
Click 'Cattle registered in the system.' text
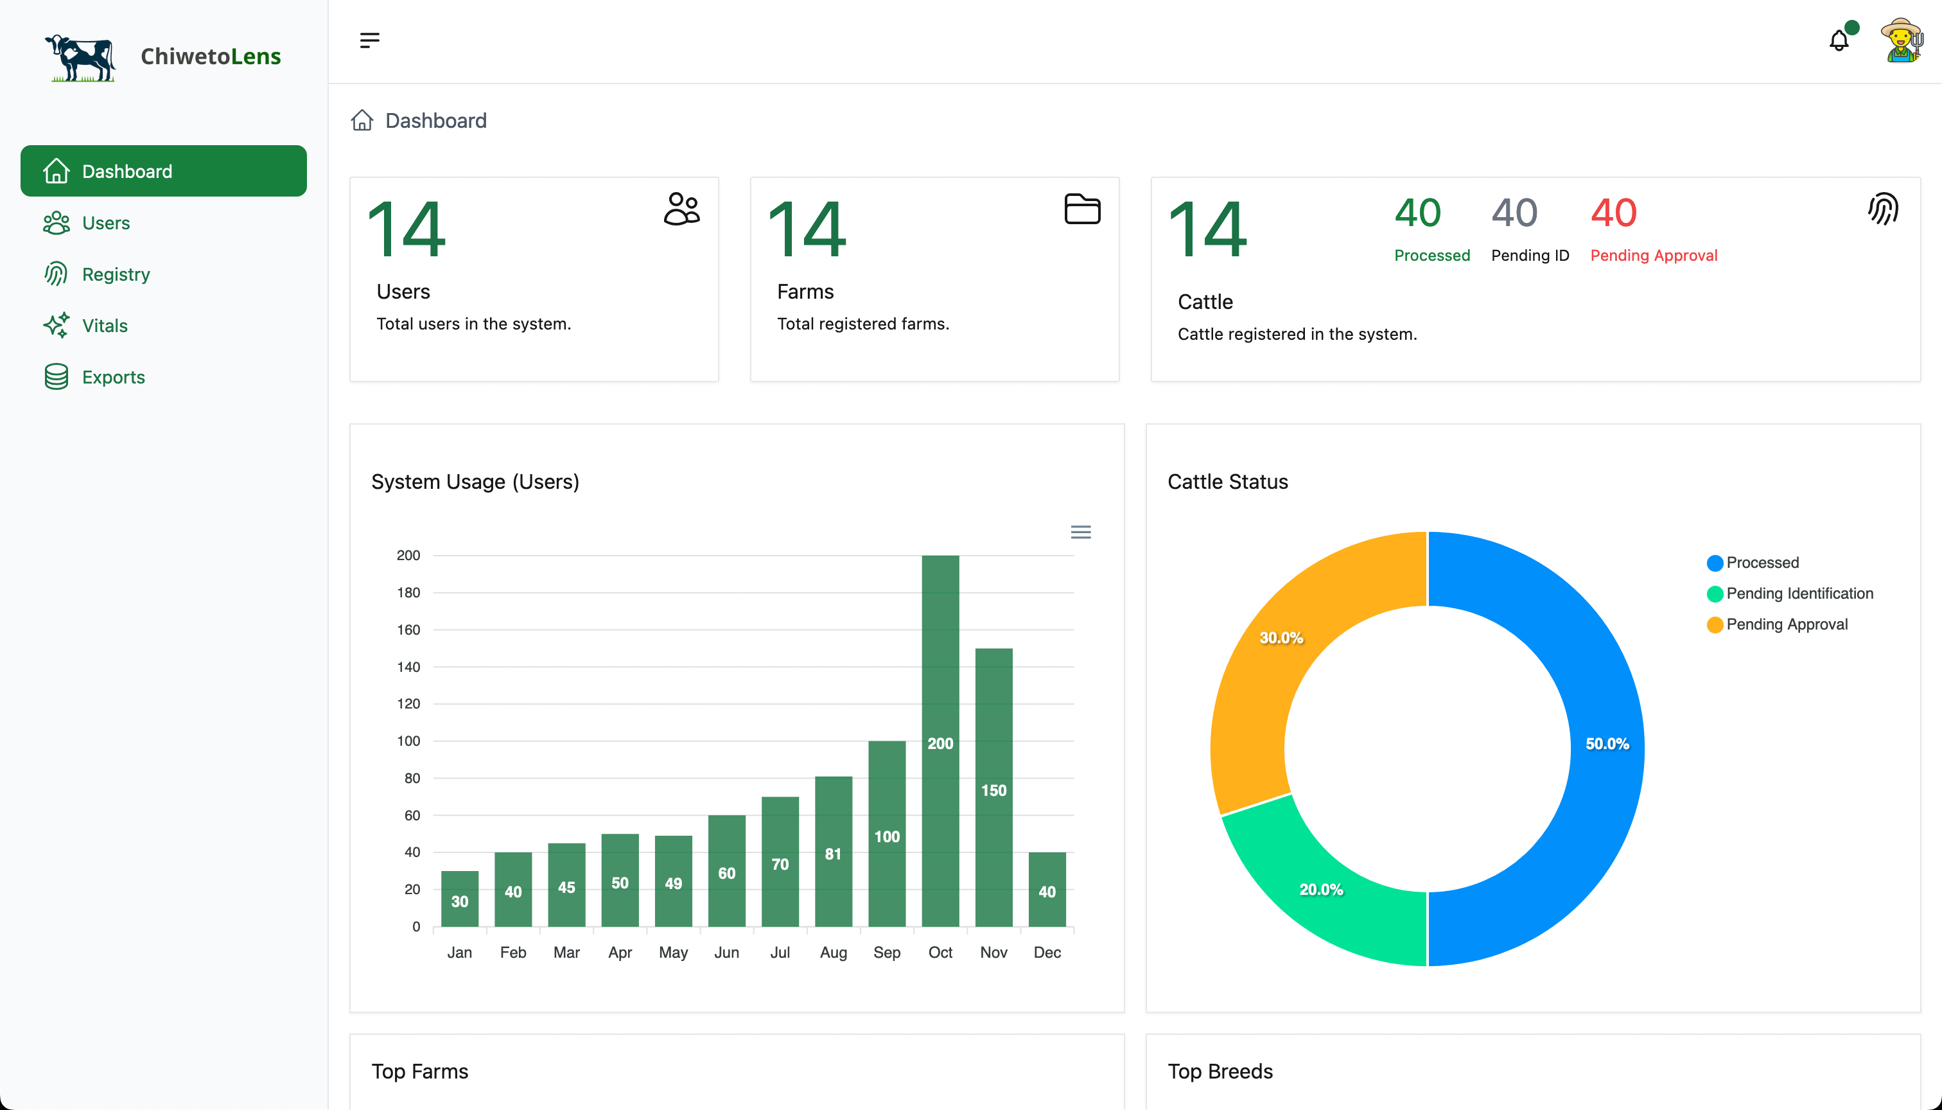click(x=1297, y=334)
